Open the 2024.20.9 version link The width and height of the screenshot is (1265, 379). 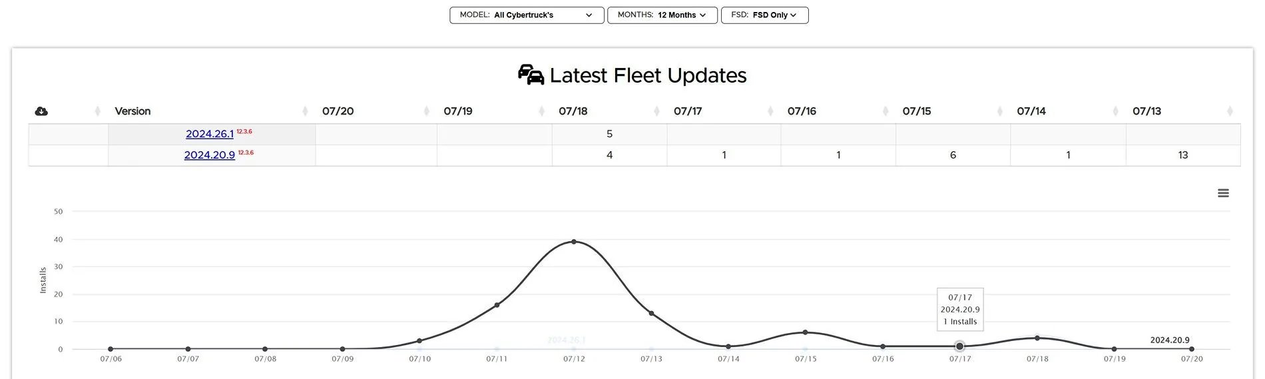(x=210, y=155)
